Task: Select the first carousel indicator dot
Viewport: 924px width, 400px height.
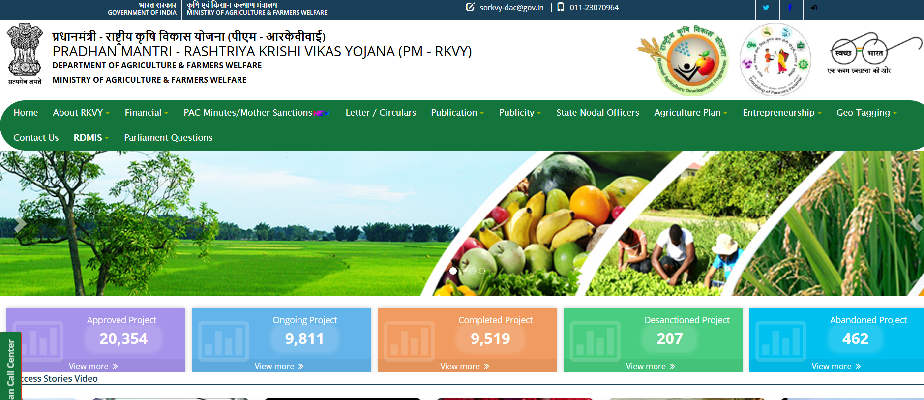Action: tap(453, 271)
